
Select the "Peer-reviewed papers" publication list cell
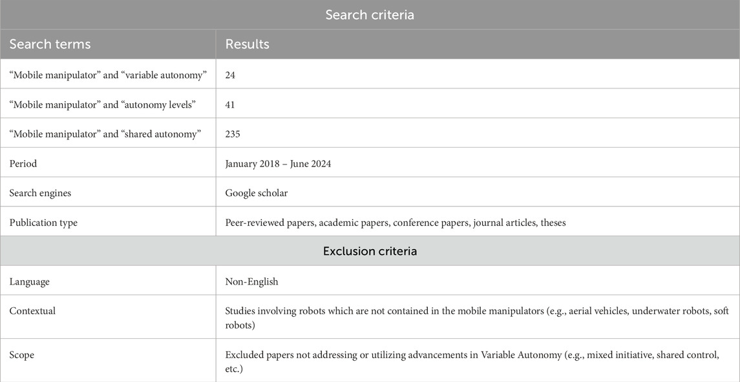(x=395, y=223)
